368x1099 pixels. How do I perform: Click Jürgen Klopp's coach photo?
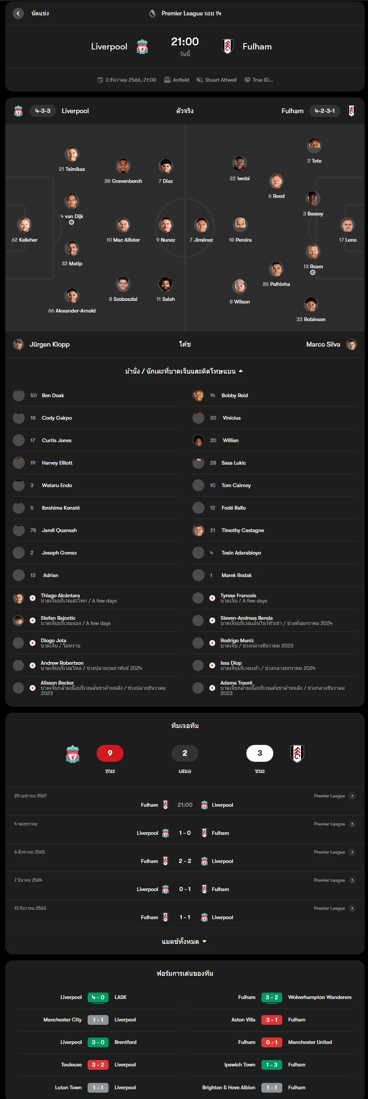pyautogui.click(x=18, y=344)
